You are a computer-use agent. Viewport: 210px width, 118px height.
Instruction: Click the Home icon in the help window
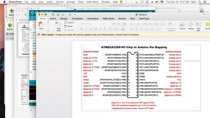pyautogui.click(x=7, y=34)
